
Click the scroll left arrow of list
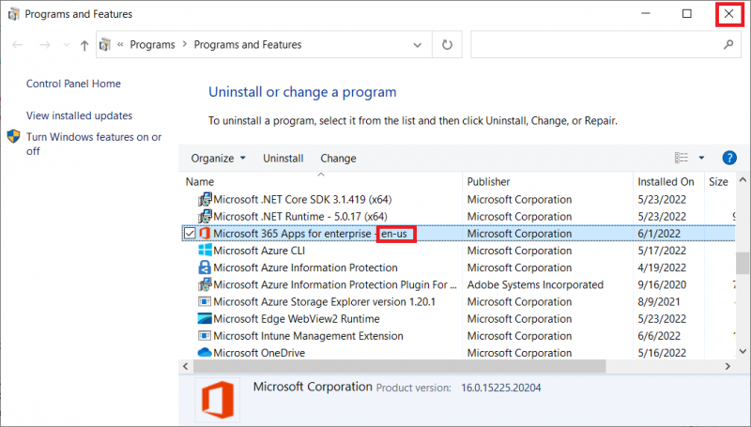(x=185, y=366)
